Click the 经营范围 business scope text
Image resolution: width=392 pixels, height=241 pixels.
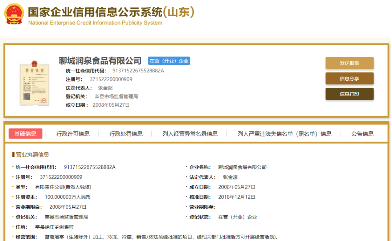(162, 237)
